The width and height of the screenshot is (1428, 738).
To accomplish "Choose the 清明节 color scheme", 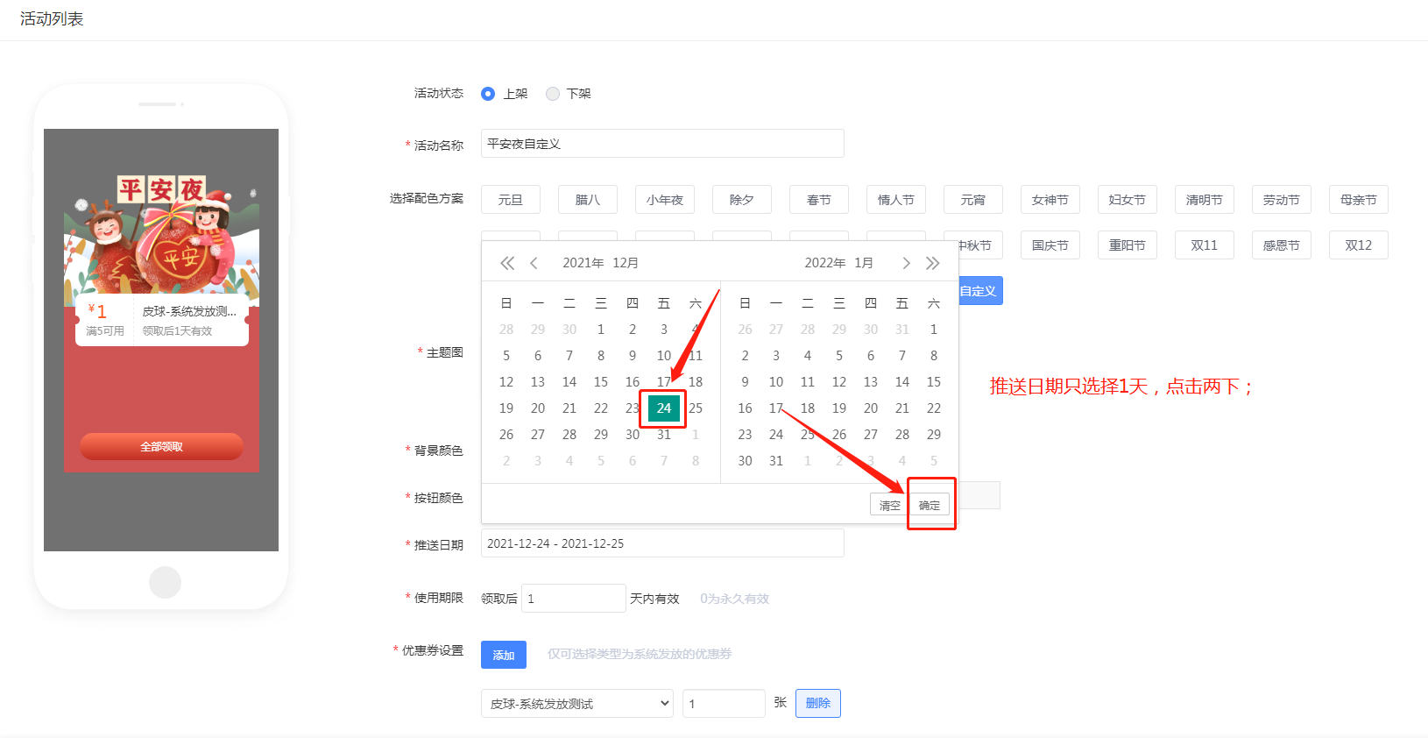I will [x=1205, y=200].
